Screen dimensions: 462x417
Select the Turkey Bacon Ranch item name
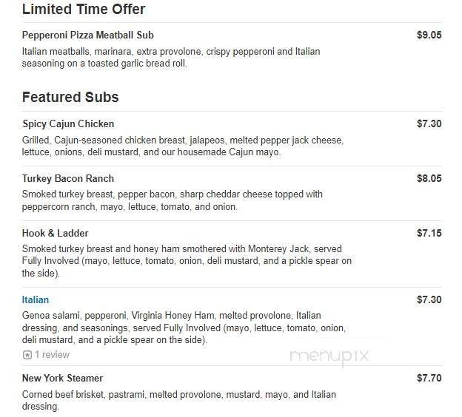point(68,178)
